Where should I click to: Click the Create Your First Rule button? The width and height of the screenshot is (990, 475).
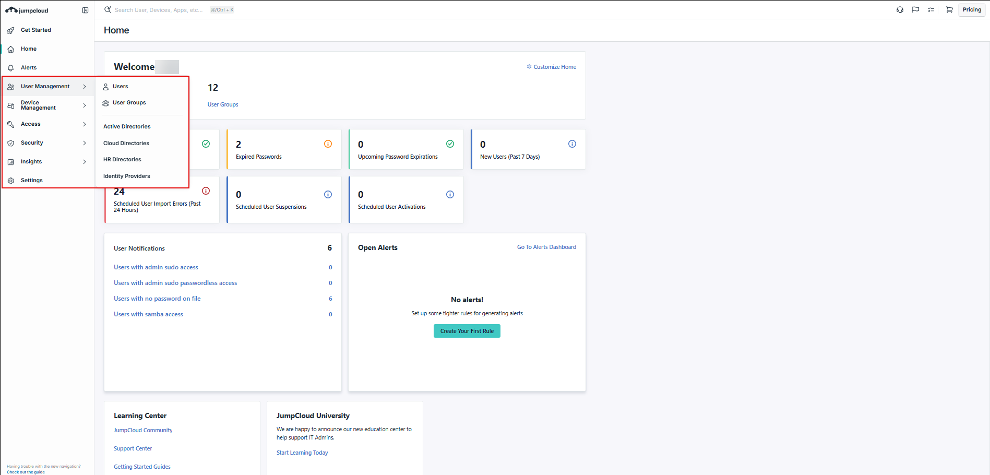coord(467,331)
